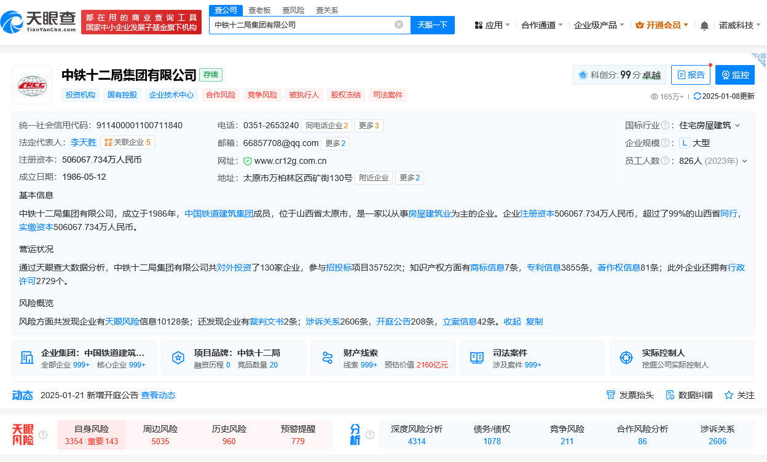This screenshot has width=767, height=462.
Task: Click the 关注 star button
Action: [739, 395]
